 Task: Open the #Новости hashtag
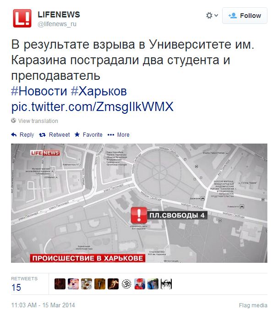point(39,91)
